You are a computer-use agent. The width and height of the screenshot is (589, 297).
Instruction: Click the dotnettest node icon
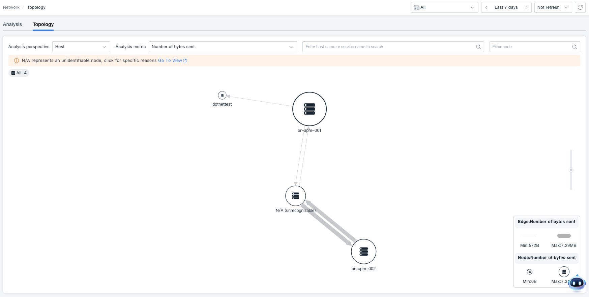(222, 95)
